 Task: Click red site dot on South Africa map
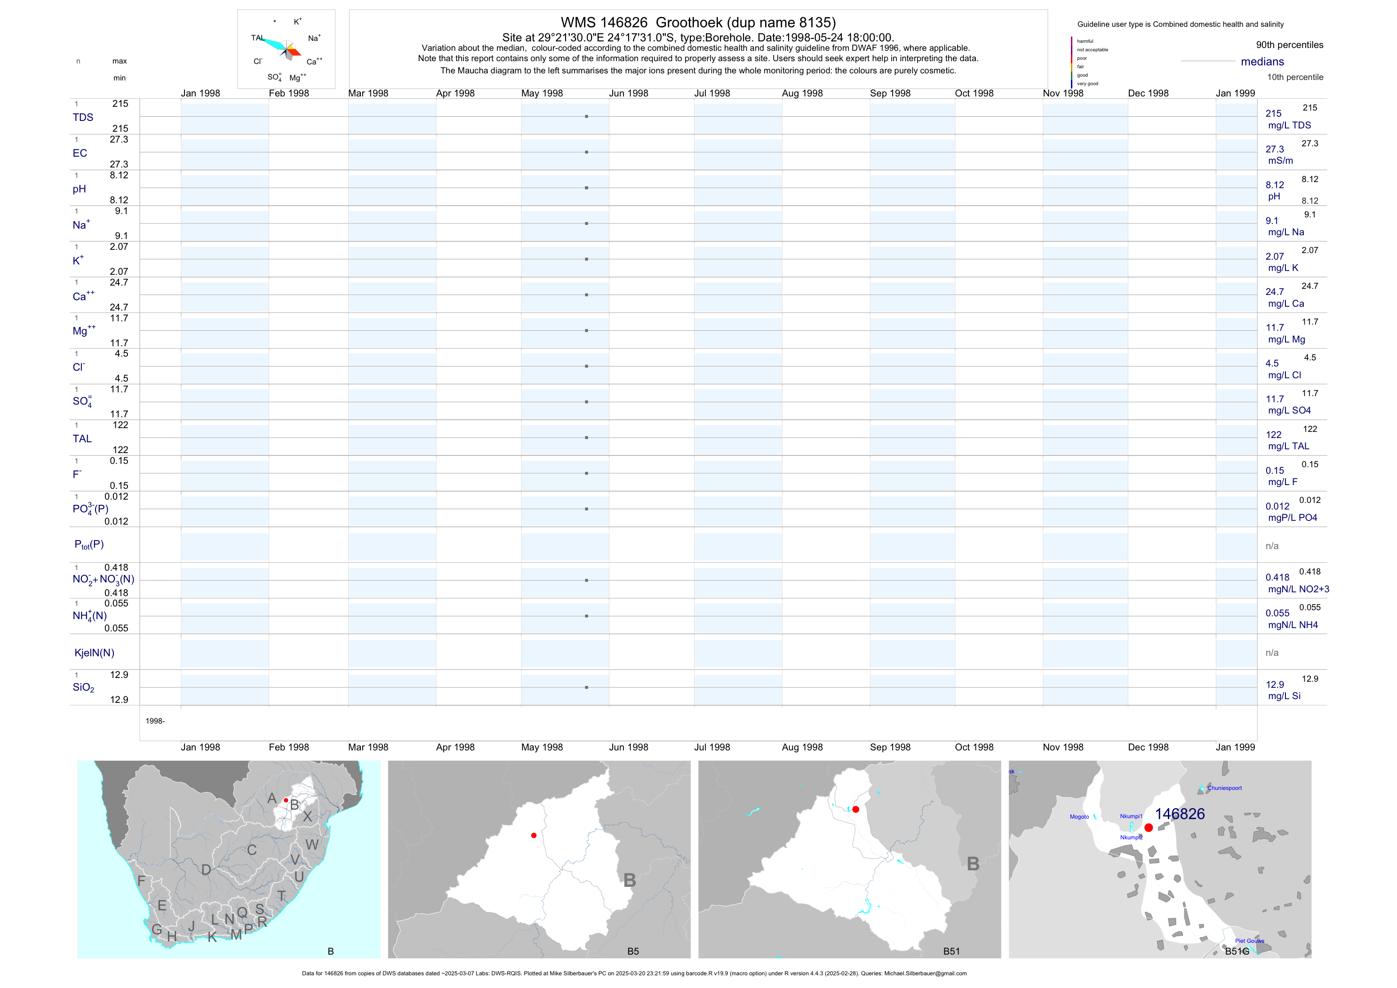pos(286,800)
